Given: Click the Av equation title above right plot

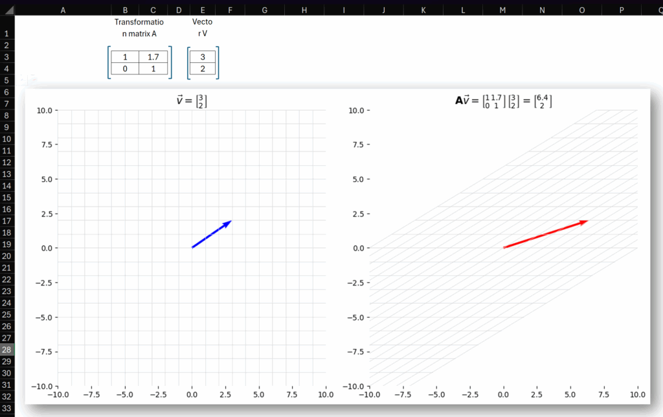Looking at the screenshot, I should [503, 101].
